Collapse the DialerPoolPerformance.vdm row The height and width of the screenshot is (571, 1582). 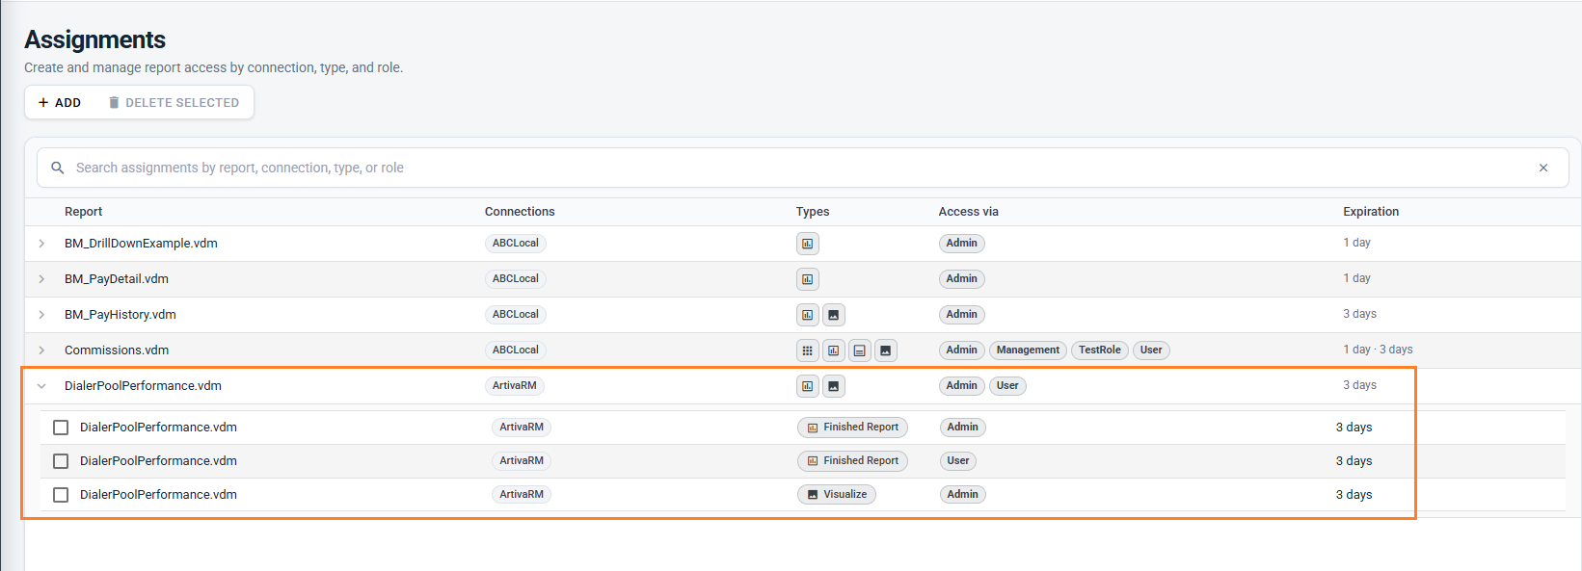click(x=41, y=386)
